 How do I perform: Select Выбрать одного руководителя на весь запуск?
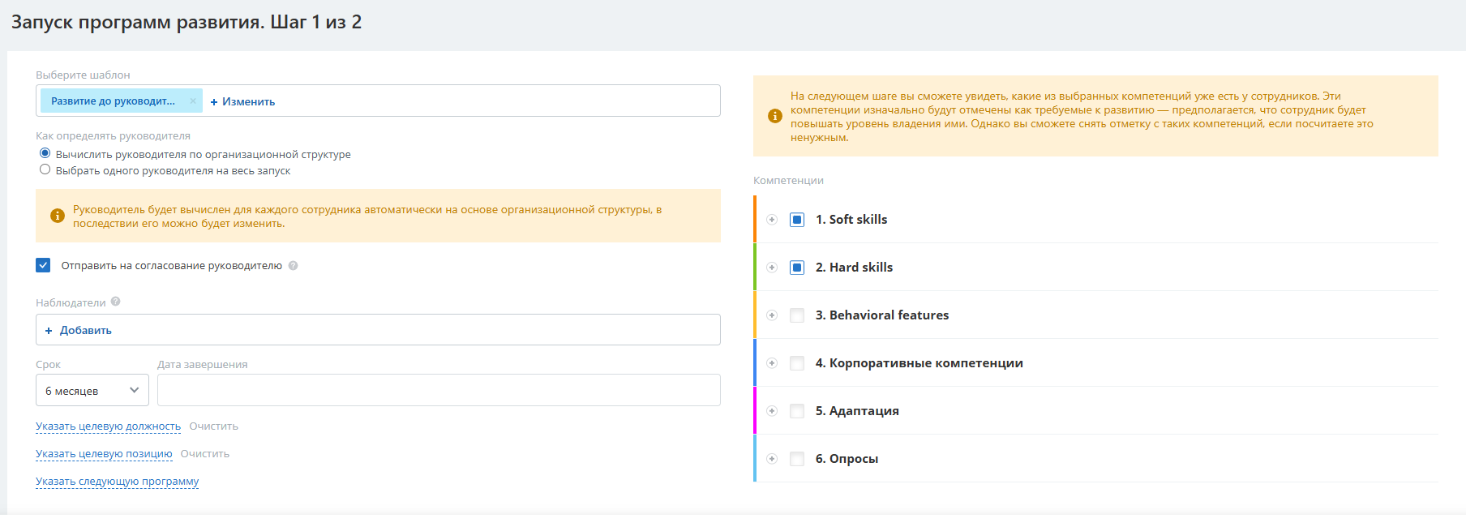pyautogui.click(x=45, y=169)
